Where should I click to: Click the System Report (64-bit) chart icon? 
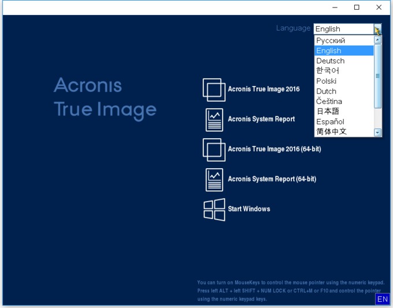tap(214, 180)
